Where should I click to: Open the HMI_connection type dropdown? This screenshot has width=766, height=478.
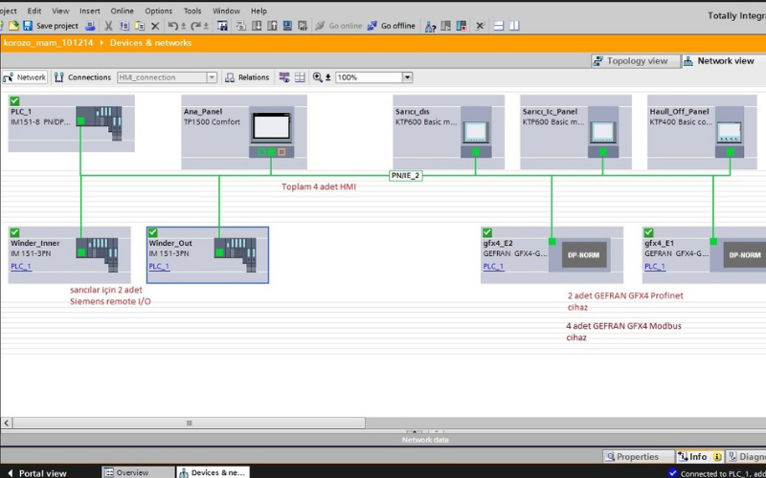point(212,77)
